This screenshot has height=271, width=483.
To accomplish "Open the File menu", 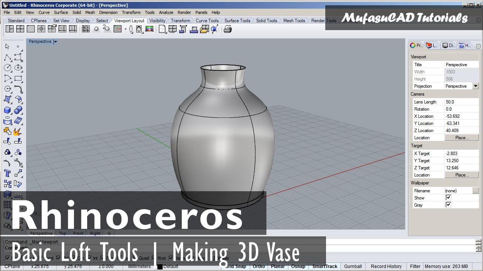I will click(7, 12).
